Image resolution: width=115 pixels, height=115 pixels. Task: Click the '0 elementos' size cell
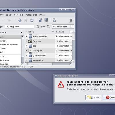click(63, 46)
